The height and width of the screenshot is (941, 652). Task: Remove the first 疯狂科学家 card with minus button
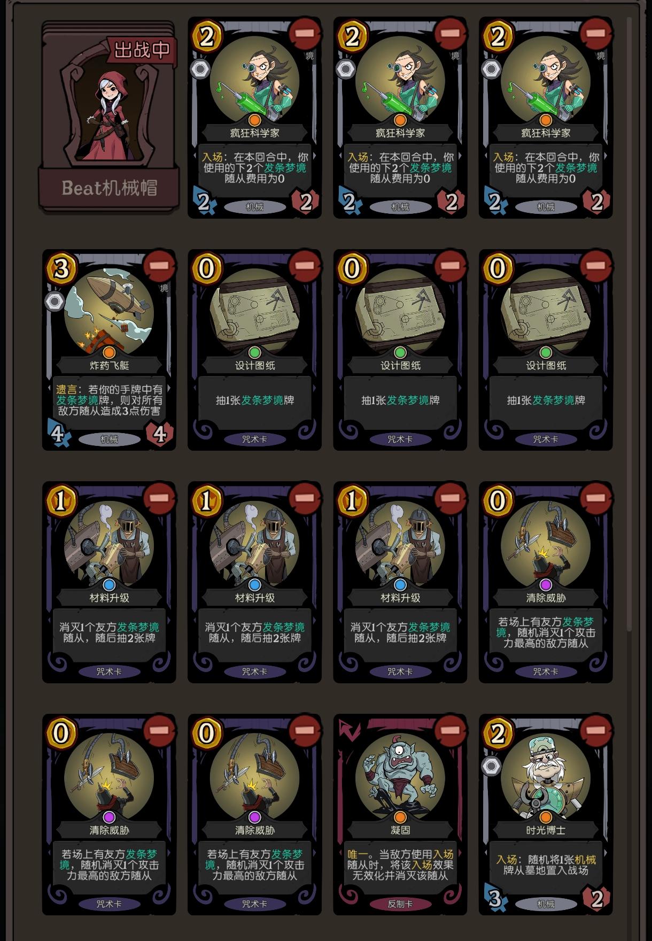(x=305, y=33)
